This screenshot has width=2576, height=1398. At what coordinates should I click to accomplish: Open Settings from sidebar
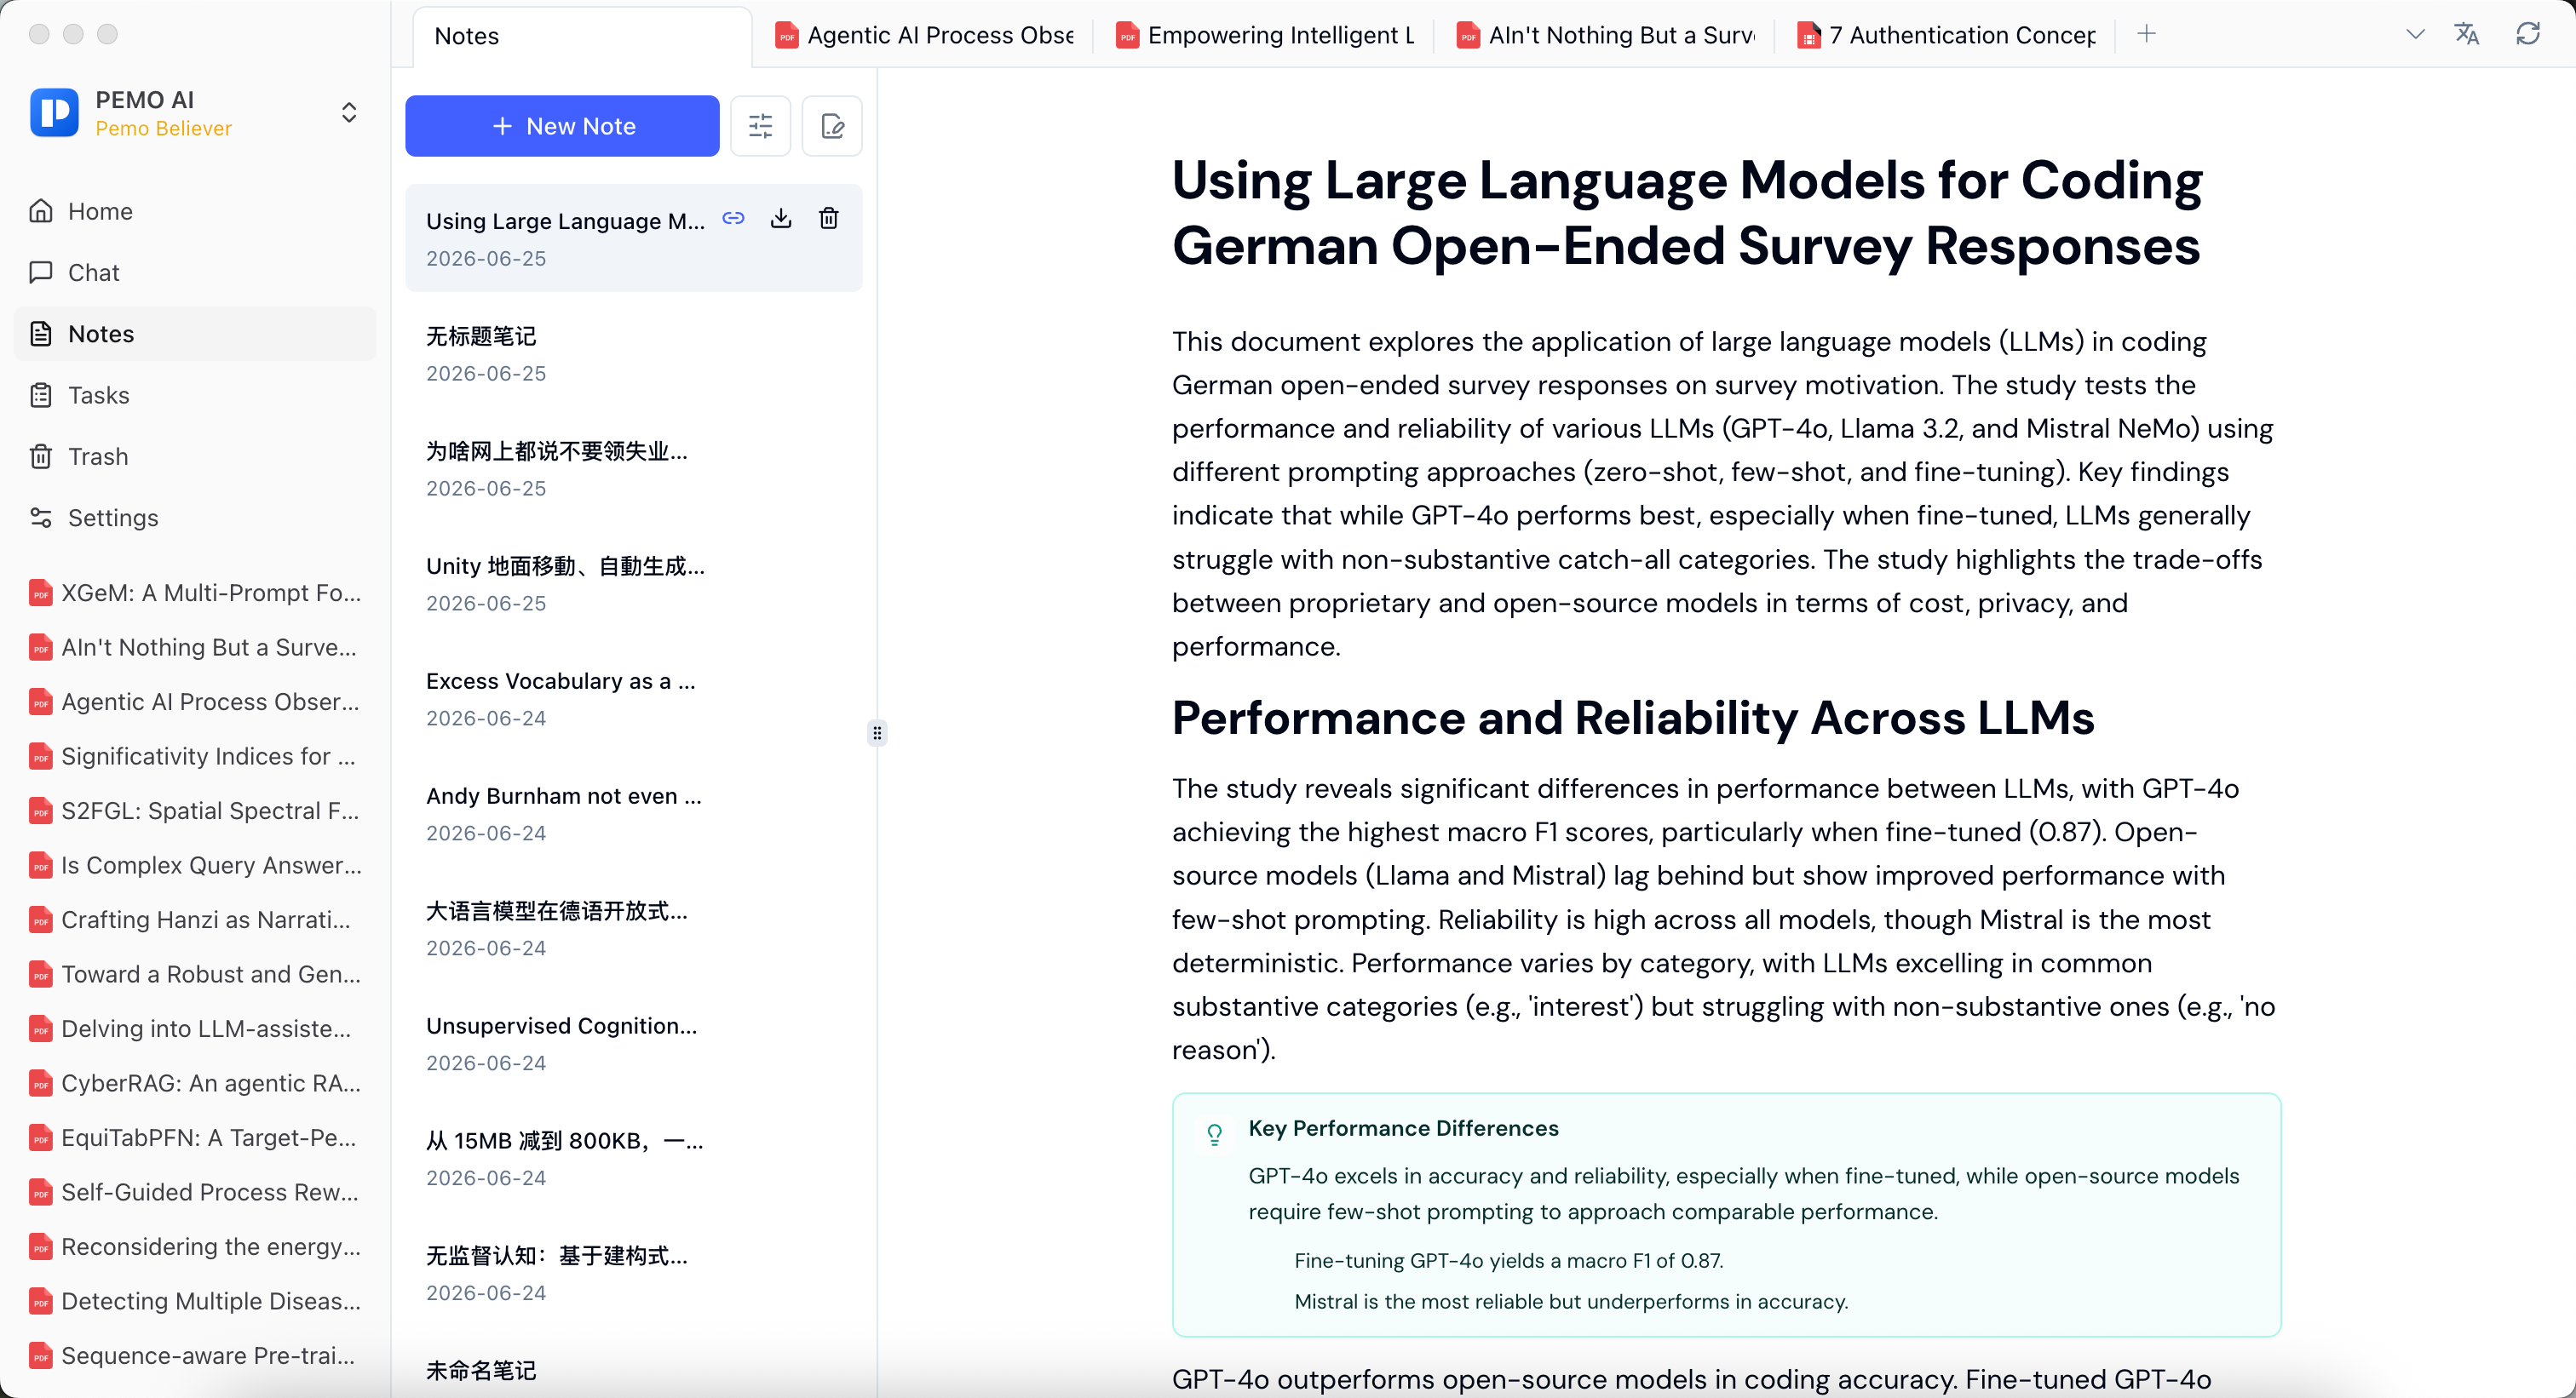pyautogui.click(x=195, y=518)
